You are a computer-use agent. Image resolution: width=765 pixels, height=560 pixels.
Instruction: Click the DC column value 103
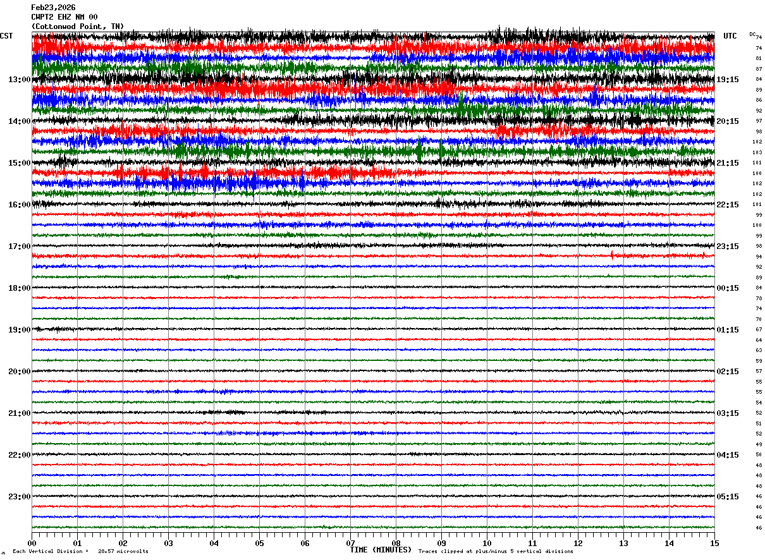click(x=757, y=152)
